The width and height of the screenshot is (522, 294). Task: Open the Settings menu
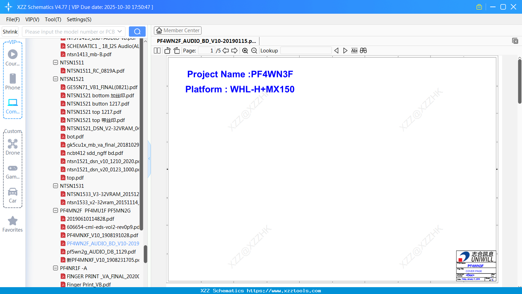(79, 20)
